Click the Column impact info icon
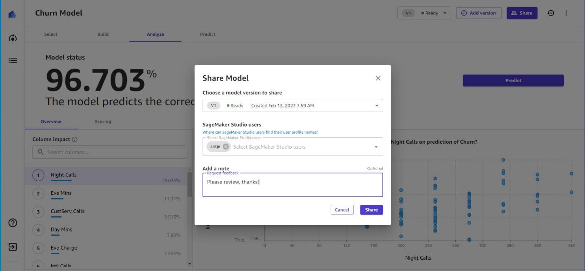Viewport: 585px width, 271px height. 75,140
